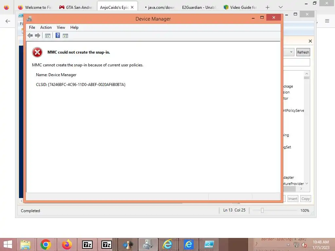This screenshot has width=335, height=251.
Task: Open a new Firefox tab
Action: [268, 7]
